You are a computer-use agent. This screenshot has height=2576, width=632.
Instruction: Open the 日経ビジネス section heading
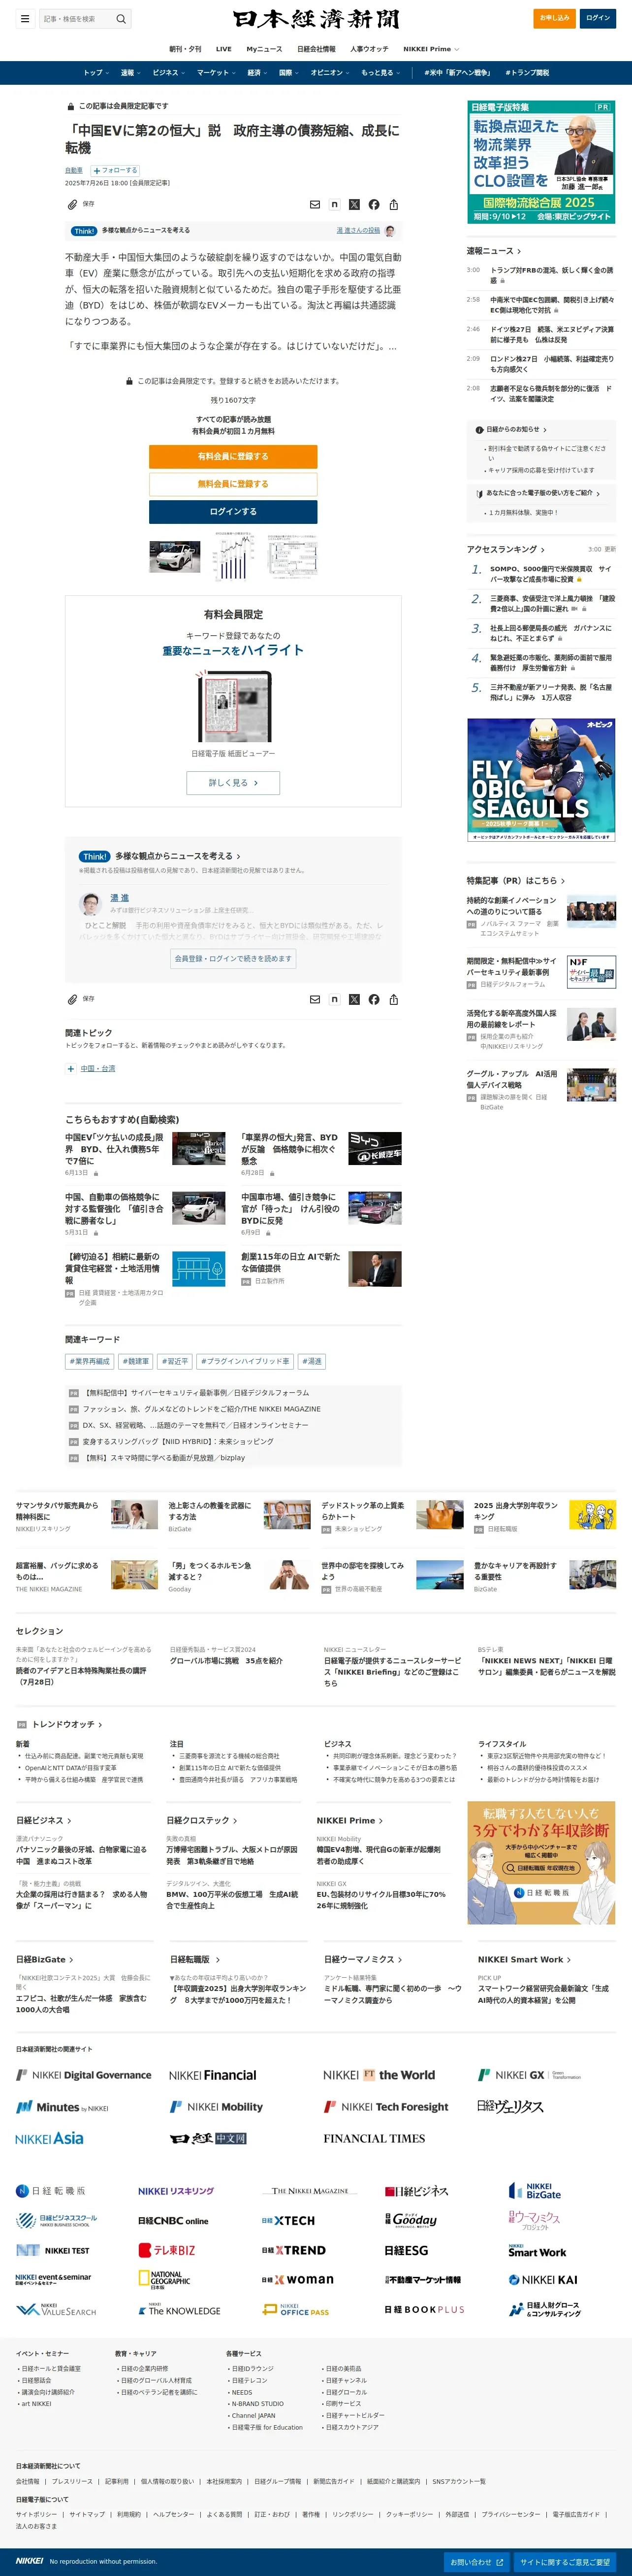(x=43, y=1820)
